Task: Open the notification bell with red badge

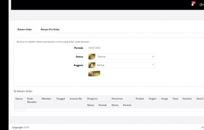Action: pos(193,4)
